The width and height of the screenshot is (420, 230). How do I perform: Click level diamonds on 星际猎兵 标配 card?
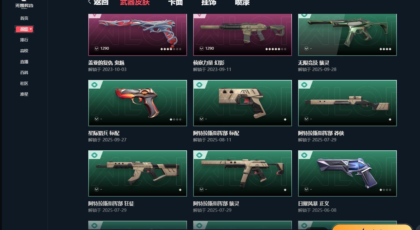tap(175, 119)
